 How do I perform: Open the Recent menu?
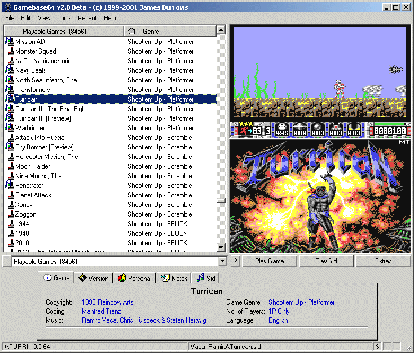[87, 18]
